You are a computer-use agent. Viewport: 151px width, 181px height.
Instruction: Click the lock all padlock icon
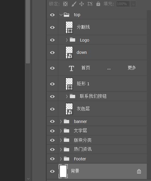pyautogui.click(x=98, y=4)
